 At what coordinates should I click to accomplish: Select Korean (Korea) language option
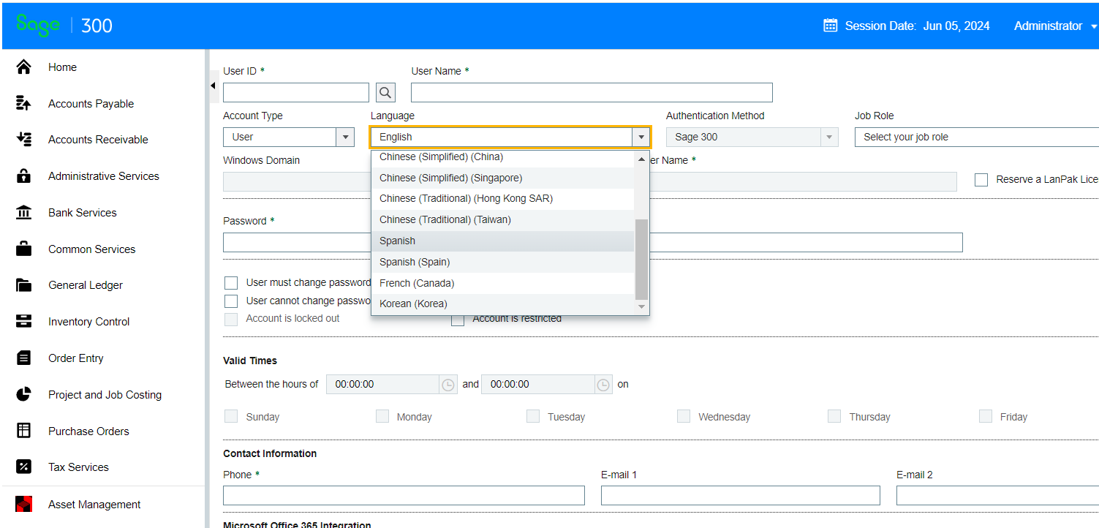point(503,304)
